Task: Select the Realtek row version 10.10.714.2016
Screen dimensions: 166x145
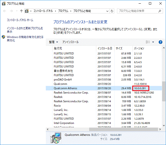Action: tap(104, 97)
